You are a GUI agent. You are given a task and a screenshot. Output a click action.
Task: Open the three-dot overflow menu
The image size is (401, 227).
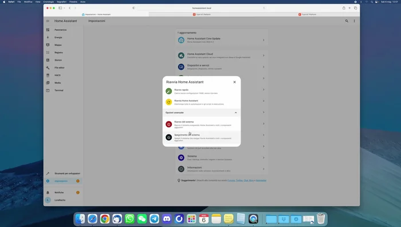[354, 21]
